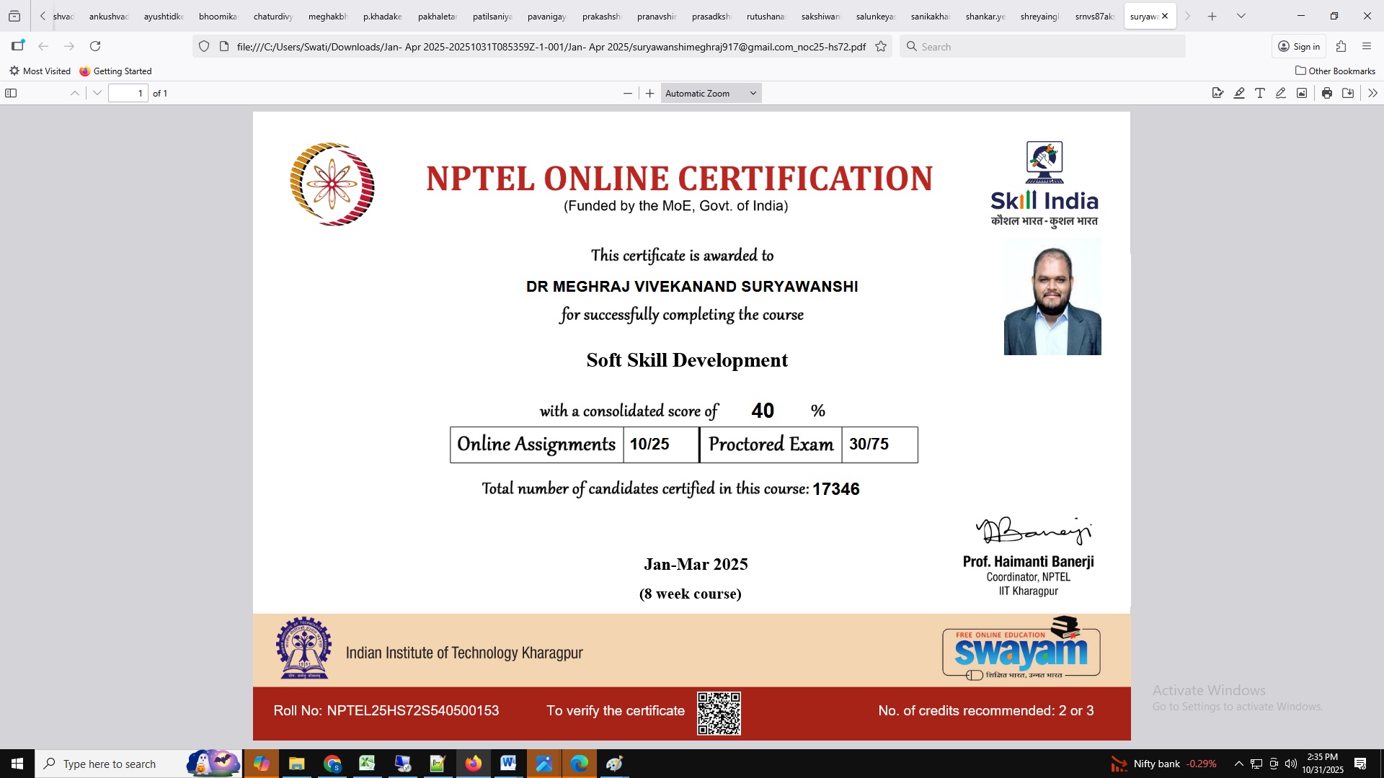Open the Getting Started bookmark

(x=115, y=71)
